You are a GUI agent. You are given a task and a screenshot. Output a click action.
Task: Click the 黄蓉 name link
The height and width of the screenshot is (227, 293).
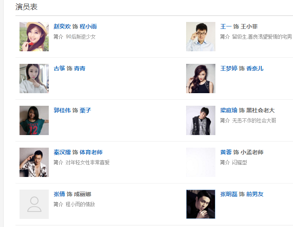[226, 152]
